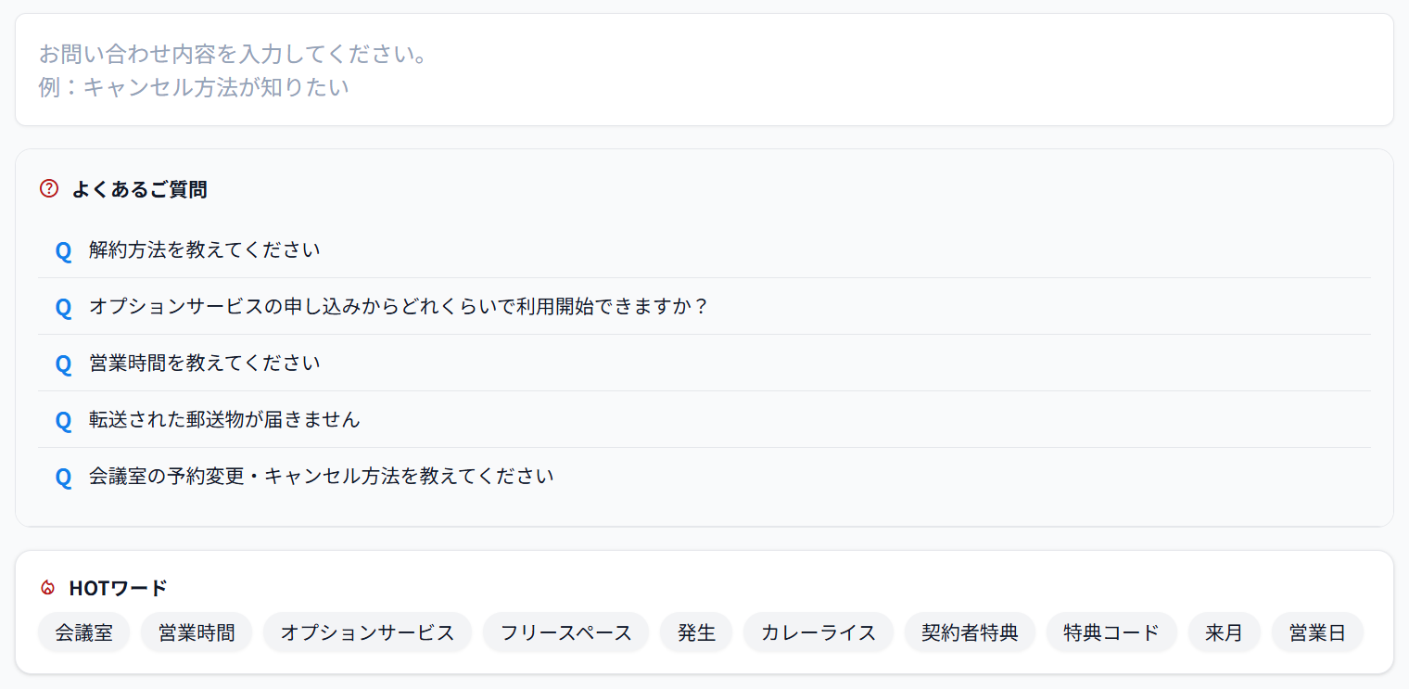
Task: Click the Q icon beside the meeting room cancellation question
Action: [x=63, y=477]
